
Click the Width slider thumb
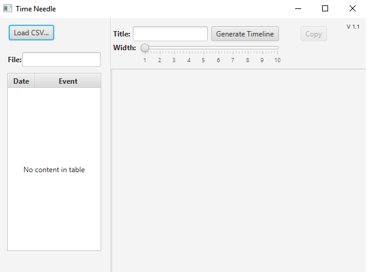point(145,48)
